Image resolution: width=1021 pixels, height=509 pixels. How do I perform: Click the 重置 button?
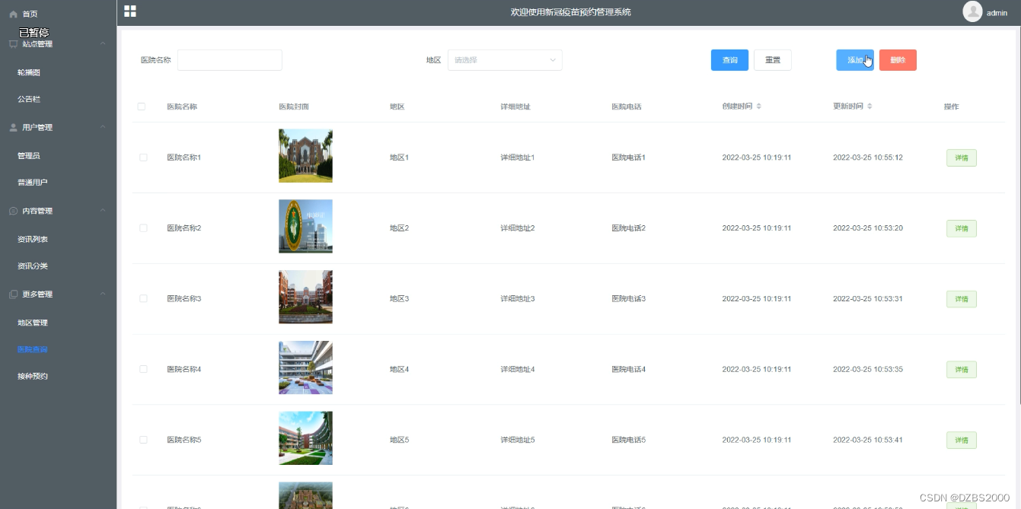click(x=773, y=60)
